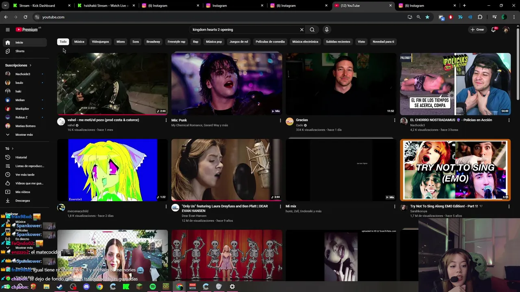520x292 pixels.
Task: Open Historial in the sidebar
Action: click(x=24, y=157)
